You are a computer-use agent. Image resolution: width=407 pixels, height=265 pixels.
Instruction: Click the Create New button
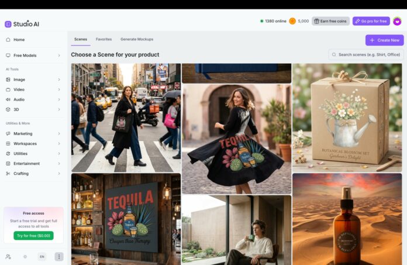(384, 40)
